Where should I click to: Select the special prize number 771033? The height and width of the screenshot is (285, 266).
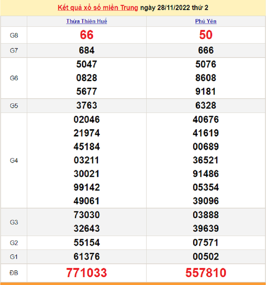point(86,273)
